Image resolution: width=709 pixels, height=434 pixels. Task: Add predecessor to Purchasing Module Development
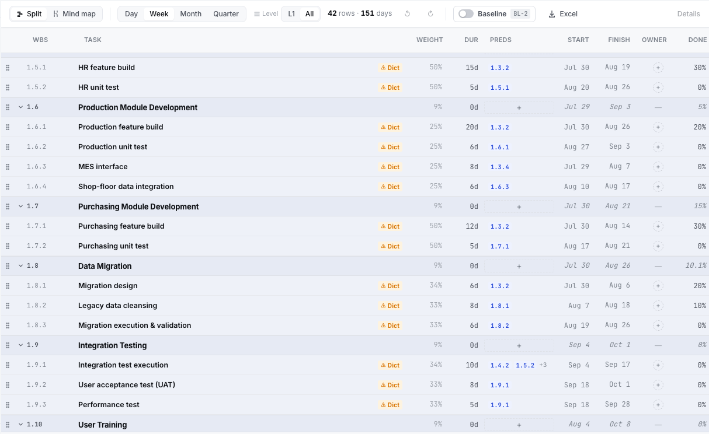point(519,206)
